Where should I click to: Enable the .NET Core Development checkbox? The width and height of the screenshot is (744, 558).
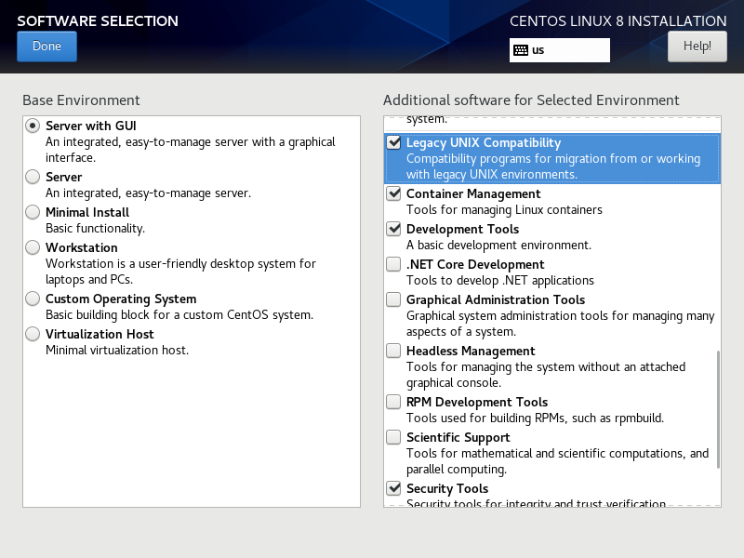pos(393,264)
